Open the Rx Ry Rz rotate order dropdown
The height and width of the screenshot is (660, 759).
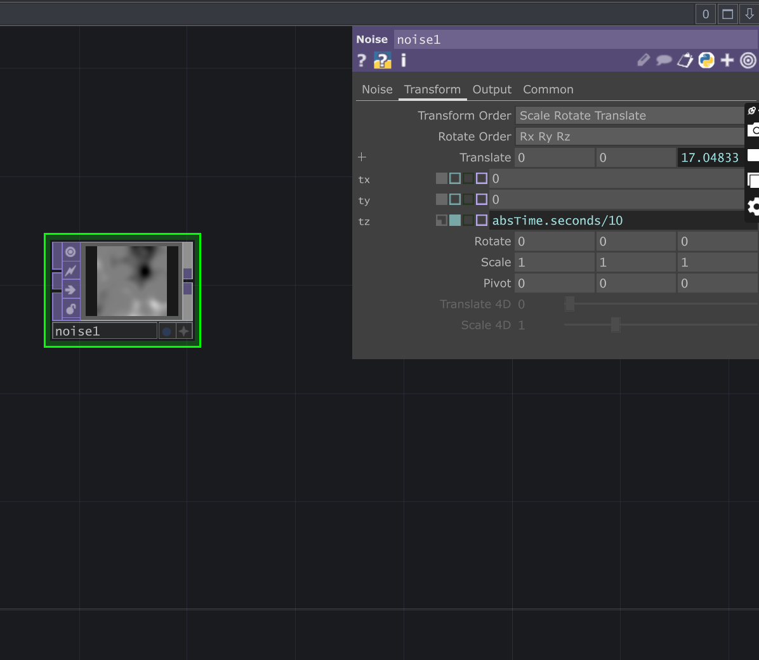[x=630, y=136]
